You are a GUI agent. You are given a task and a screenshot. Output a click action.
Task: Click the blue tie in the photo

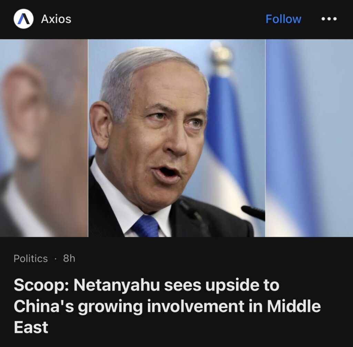coord(146,226)
